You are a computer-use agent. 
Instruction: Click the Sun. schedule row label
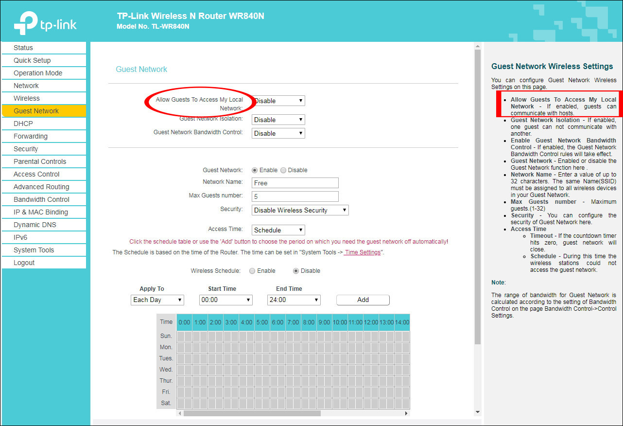[x=166, y=336]
